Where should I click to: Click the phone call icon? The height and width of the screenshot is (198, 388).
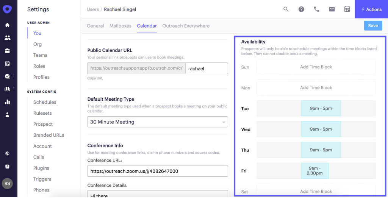coord(316,9)
